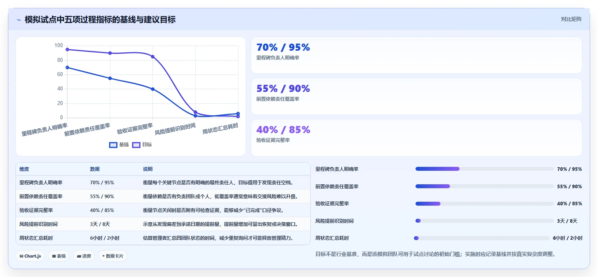Click the Chart.js tag chip
The image size is (598, 277).
click(30, 256)
